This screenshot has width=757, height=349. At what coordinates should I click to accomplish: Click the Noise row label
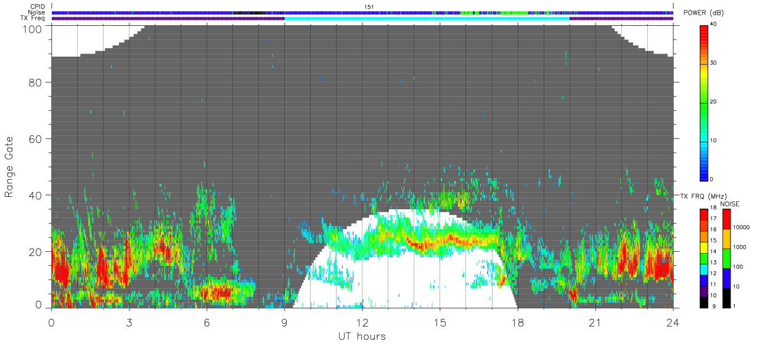coord(36,12)
